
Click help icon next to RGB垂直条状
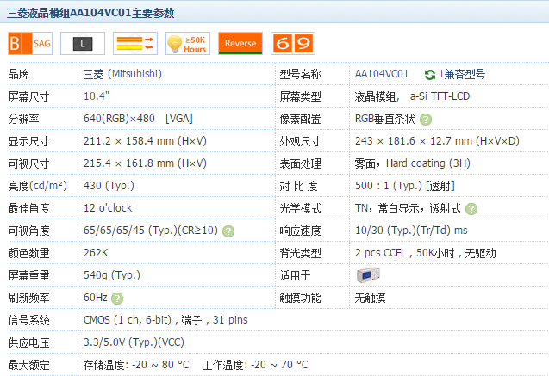(x=426, y=120)
